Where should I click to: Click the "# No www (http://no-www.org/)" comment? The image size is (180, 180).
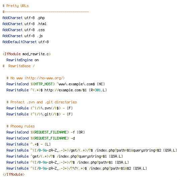pos(35,78)
